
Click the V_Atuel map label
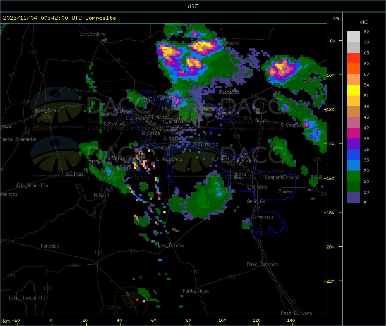click(220, 159)
